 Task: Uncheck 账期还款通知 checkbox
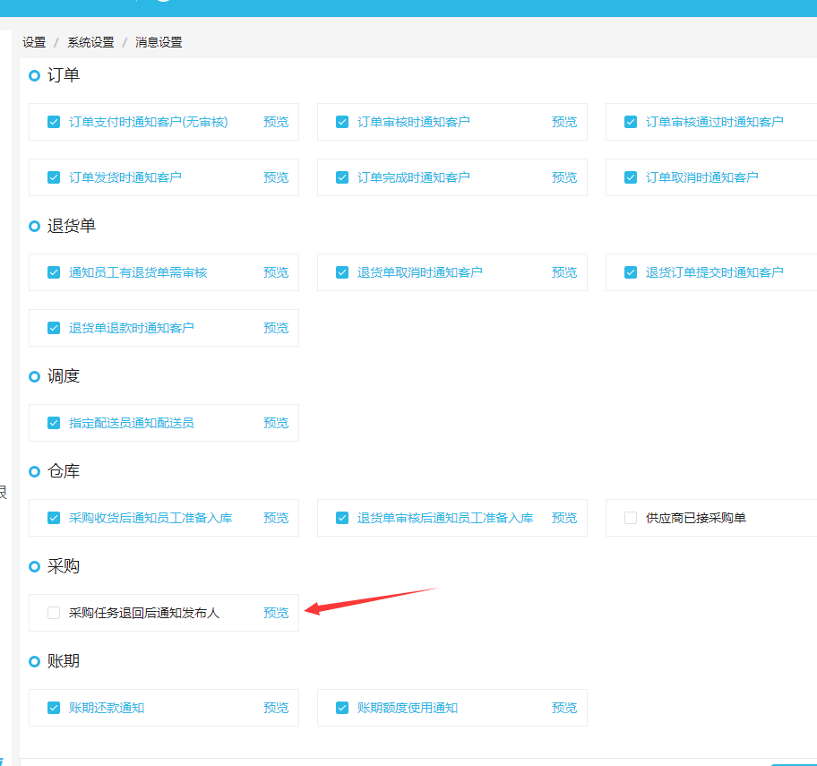[54, 708]
